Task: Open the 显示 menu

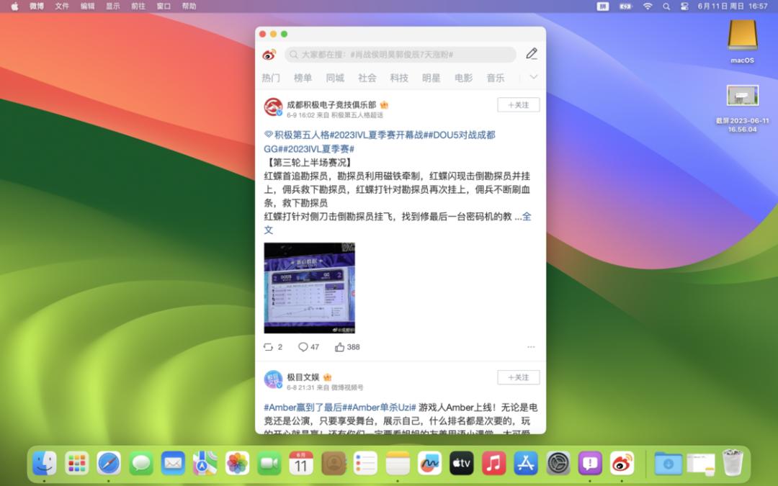Action: coord(113,6)
